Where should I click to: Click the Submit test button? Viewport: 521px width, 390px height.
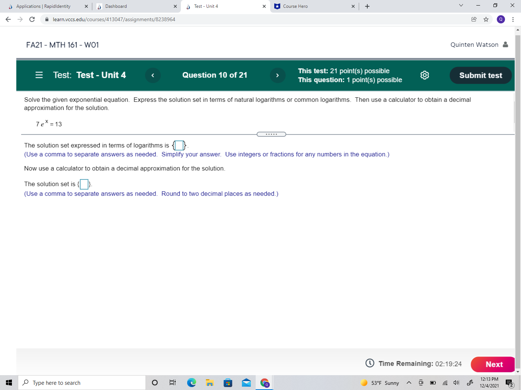[x=480, y=75]
